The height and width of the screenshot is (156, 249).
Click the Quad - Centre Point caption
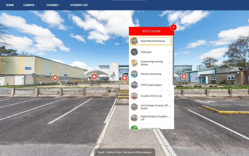click(x=125, y=152)
